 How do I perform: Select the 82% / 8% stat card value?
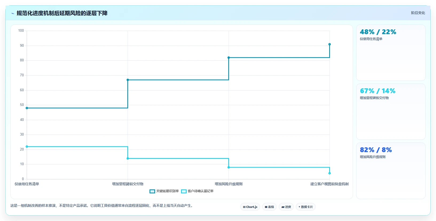[x=376, y=150]
